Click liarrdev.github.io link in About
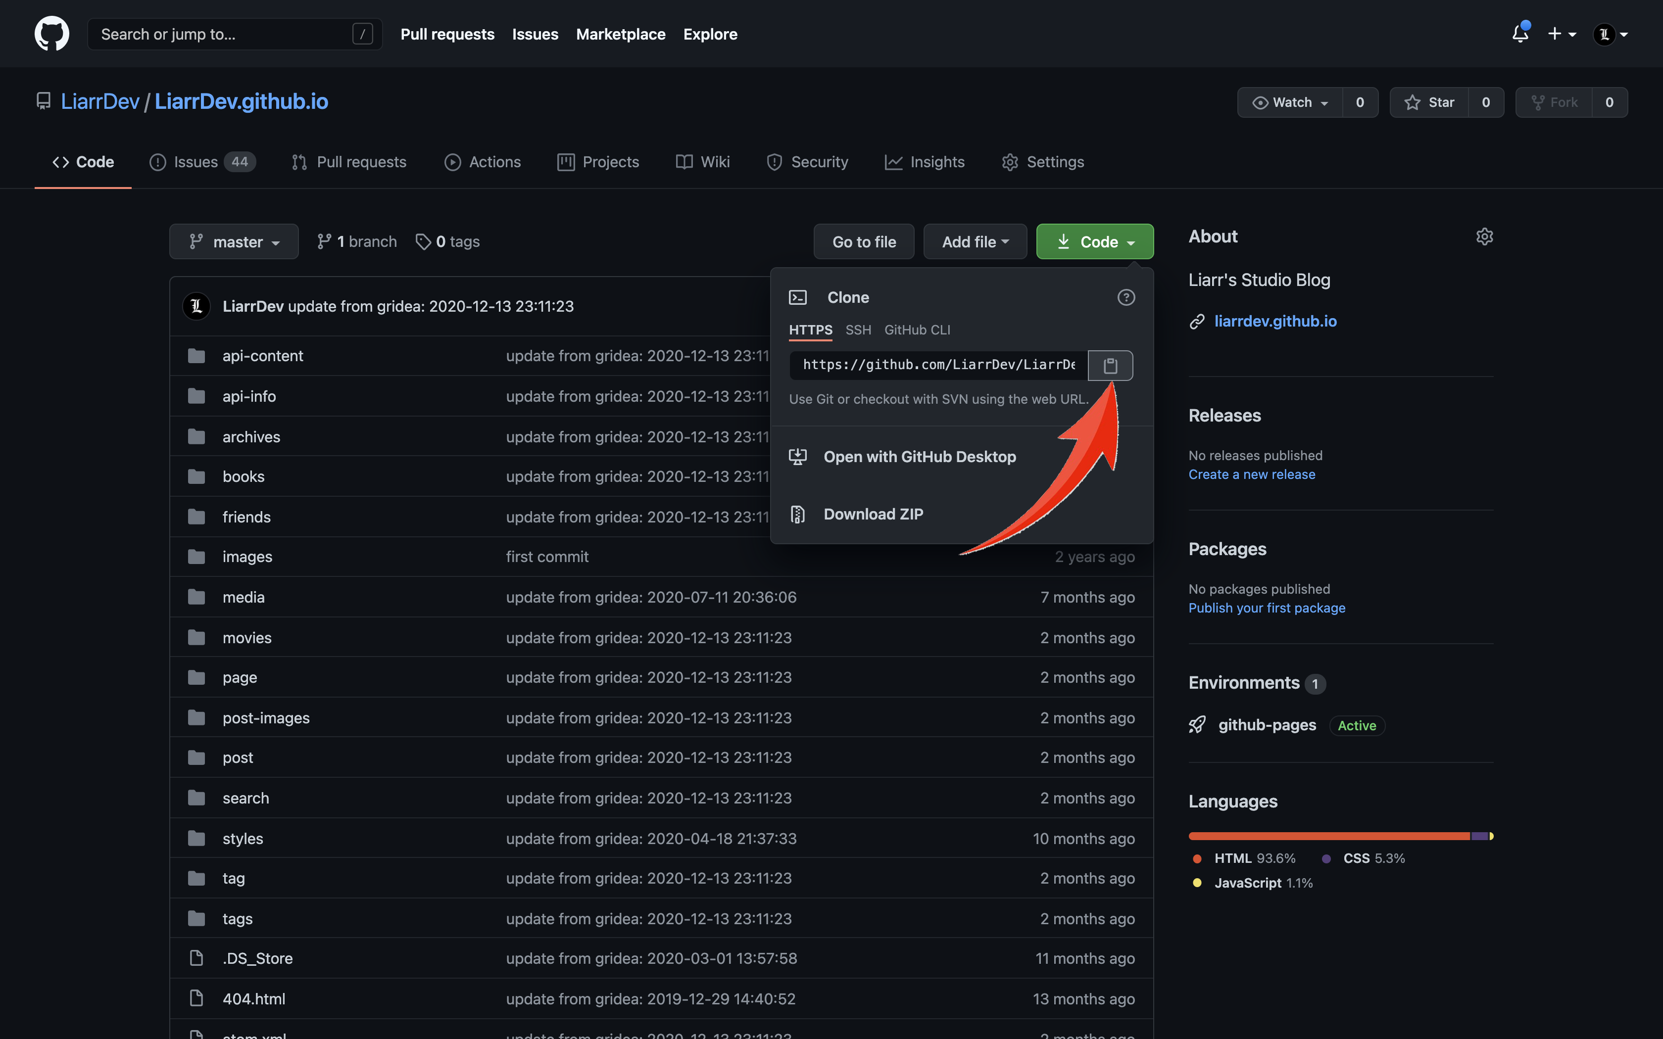 pyautogui.click(x=1275, y=320)
